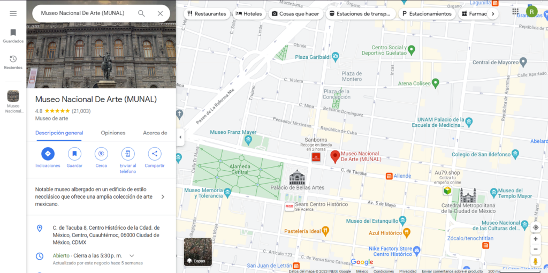
Task: Expand the opening hours dropdown
Action: 132,255
